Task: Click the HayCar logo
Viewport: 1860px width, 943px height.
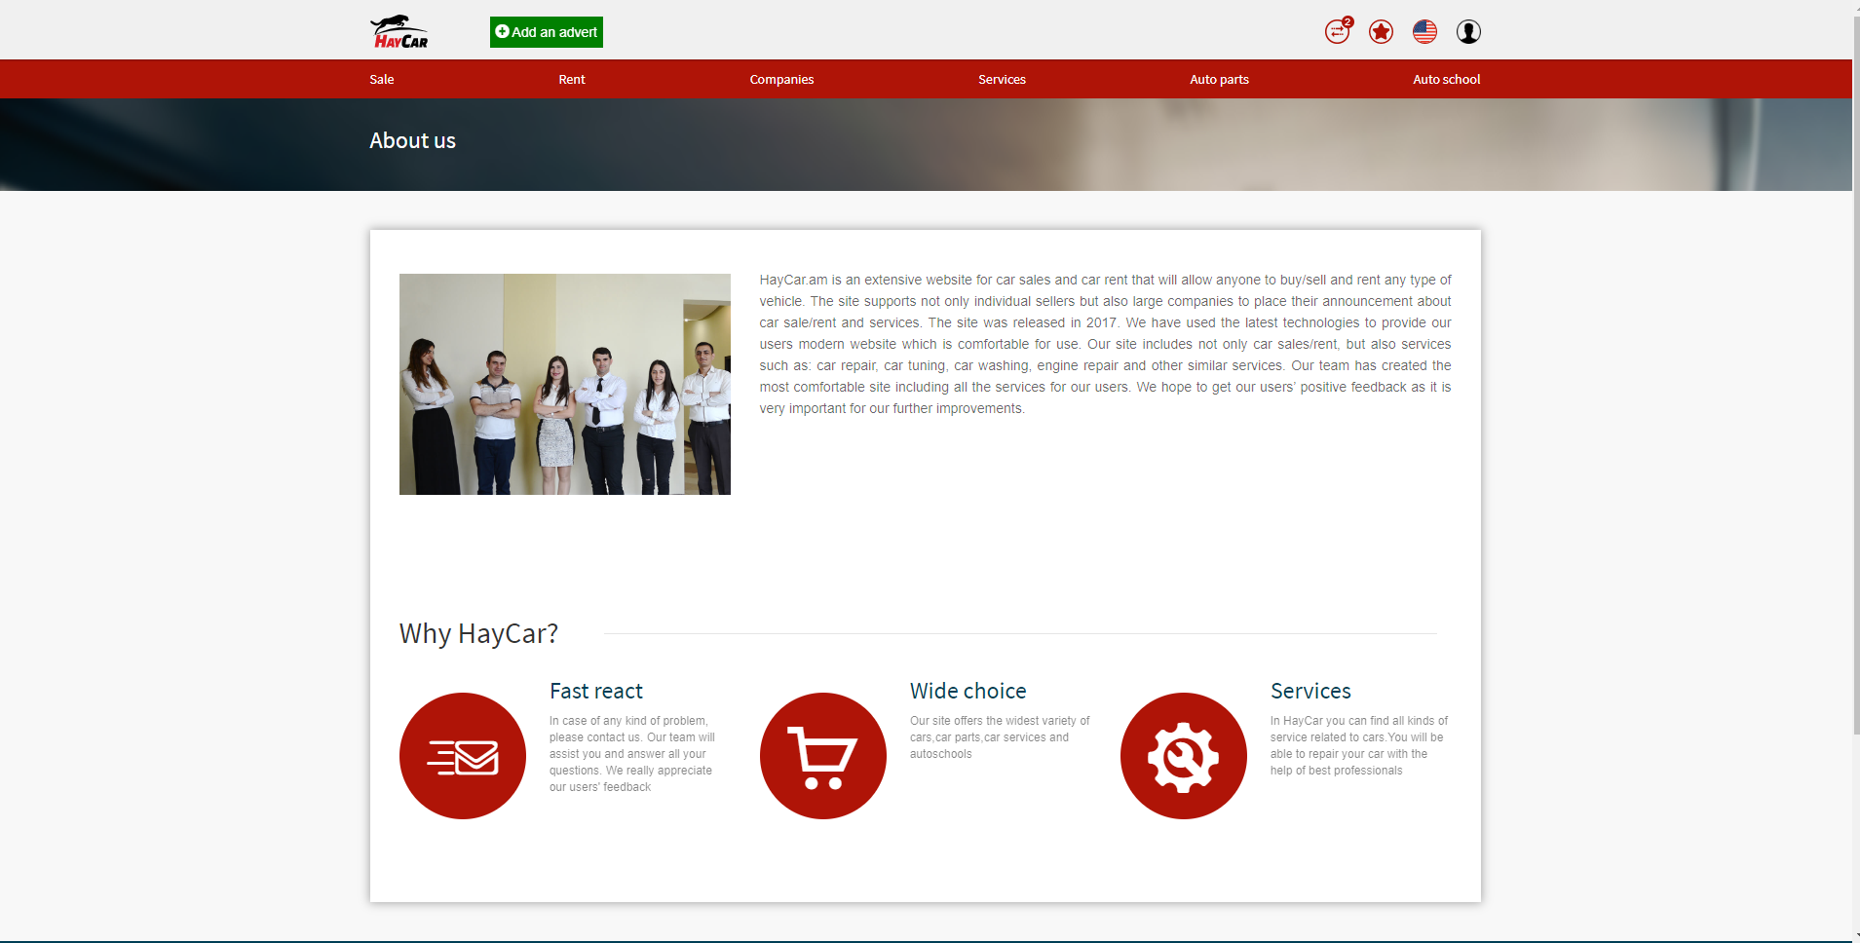Action: (399, 31)
